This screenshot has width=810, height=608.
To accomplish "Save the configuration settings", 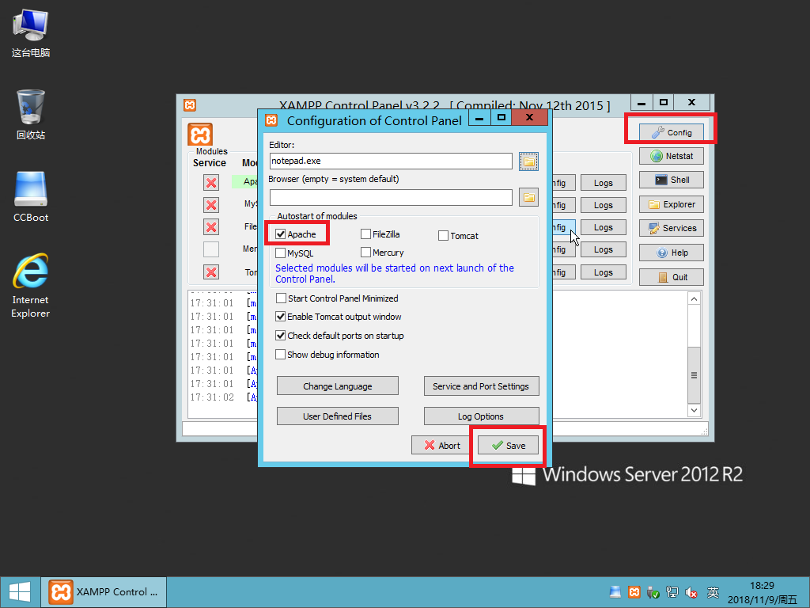I will [508, 446].
